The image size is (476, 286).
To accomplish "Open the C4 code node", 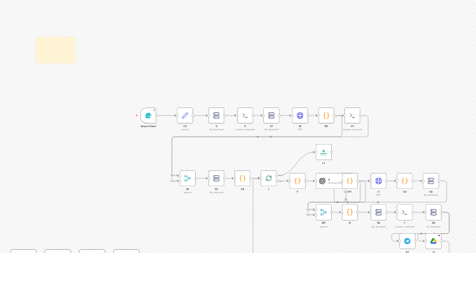I will 404,181.
